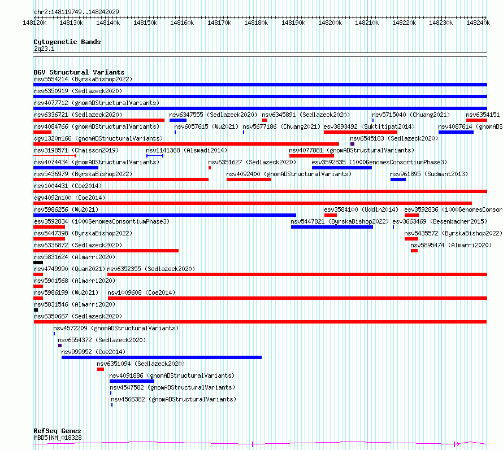This screenshot has height=450, width=503.
Task: Select nsv4749990 (Quan2021) label
Action: [x=70, y=269]
